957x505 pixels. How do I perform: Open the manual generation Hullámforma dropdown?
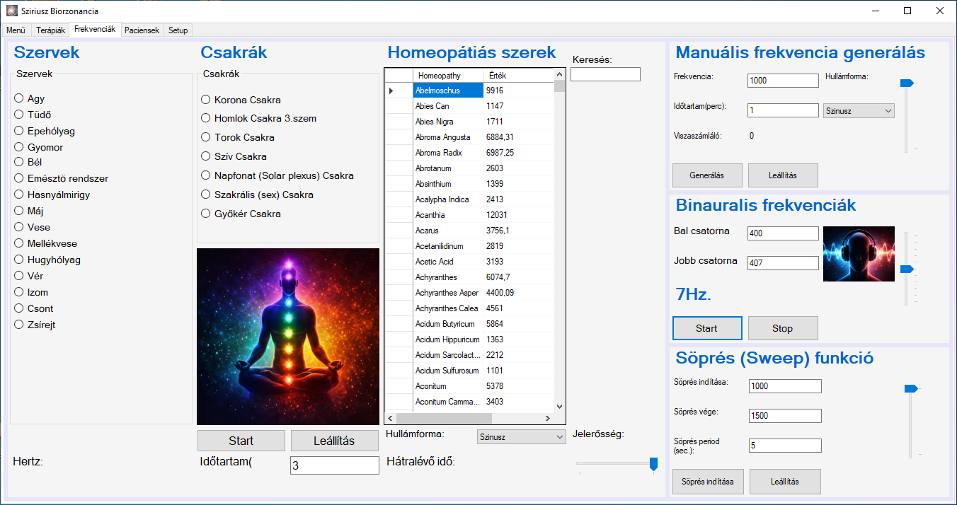point(859,111)
